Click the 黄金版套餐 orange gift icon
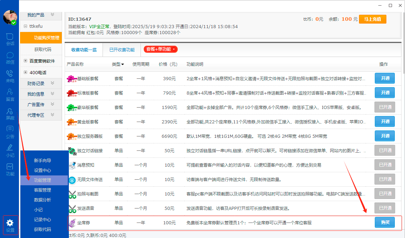405x238 pixels. pyautogui.click(x=72, y=122)
